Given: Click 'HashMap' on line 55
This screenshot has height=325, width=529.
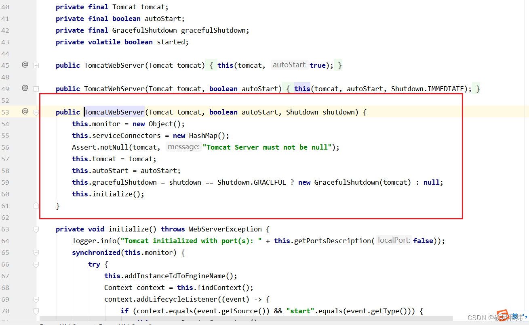Looking at the screenshot, I should pyautogui.click(x=203, y=135).
